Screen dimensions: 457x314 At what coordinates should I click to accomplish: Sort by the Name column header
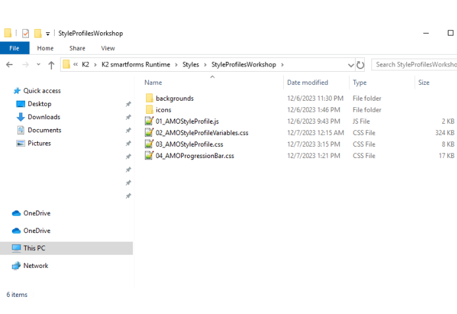(153, 82)
